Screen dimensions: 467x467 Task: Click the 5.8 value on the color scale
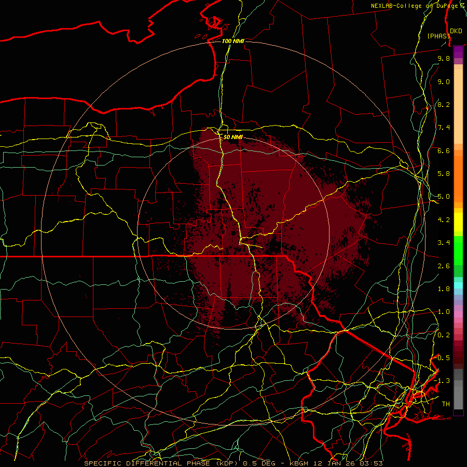pos(444,174)
